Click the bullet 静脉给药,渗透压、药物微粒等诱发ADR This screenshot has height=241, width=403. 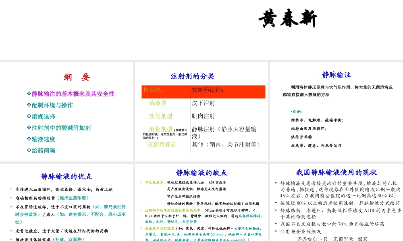tap(341, 213)
